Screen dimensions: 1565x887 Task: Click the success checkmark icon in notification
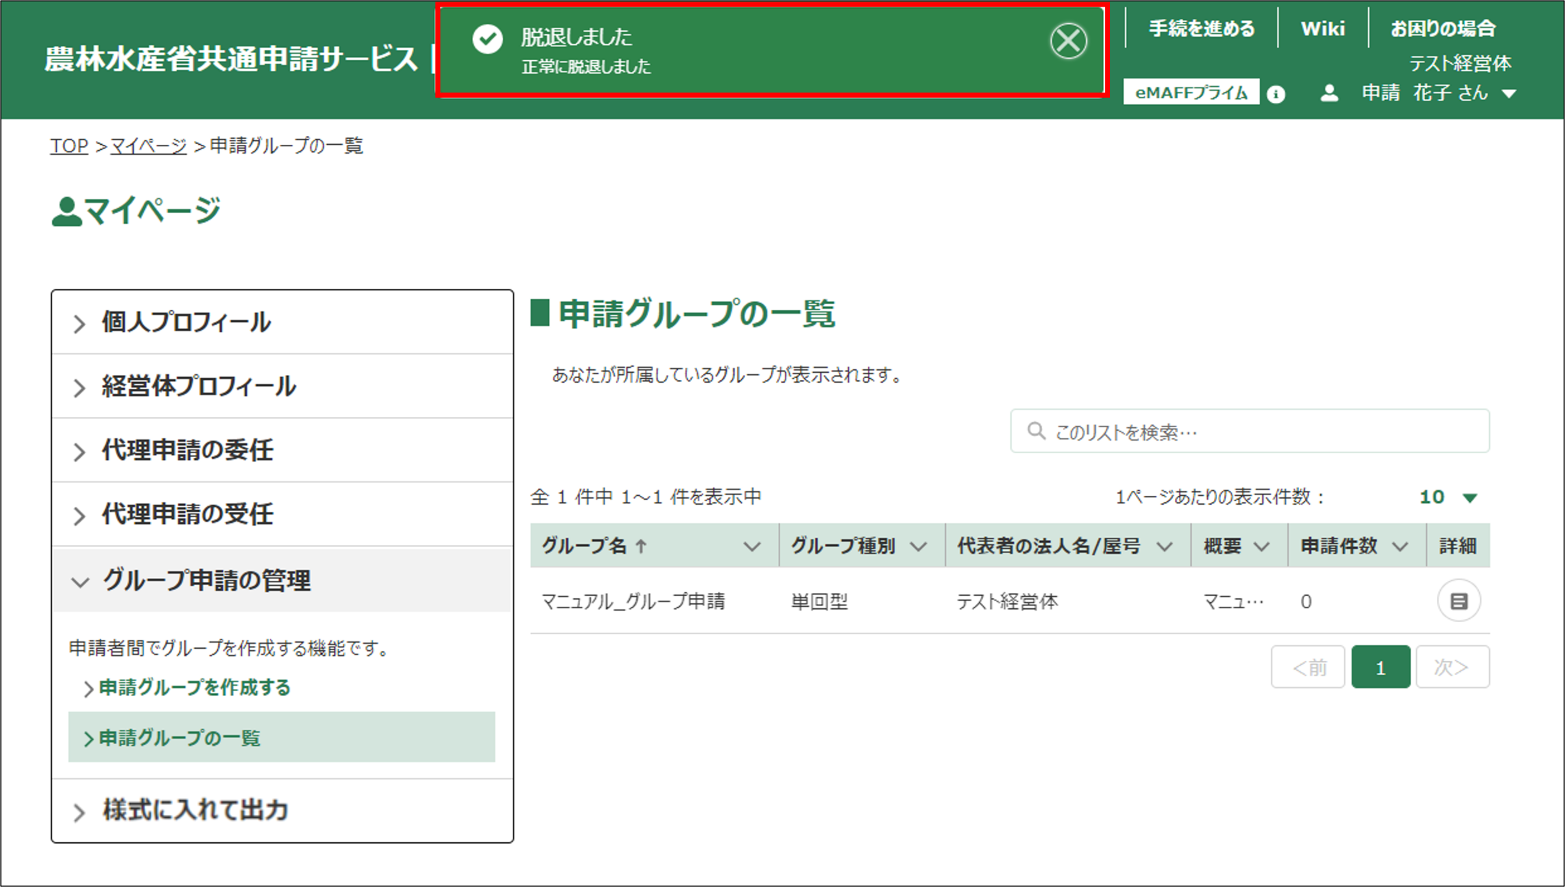tap(487, 39)
